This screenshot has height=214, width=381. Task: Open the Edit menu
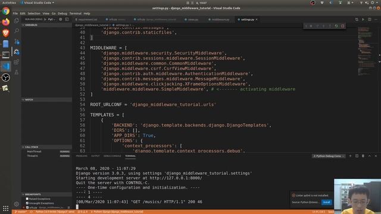pos(23,14)
